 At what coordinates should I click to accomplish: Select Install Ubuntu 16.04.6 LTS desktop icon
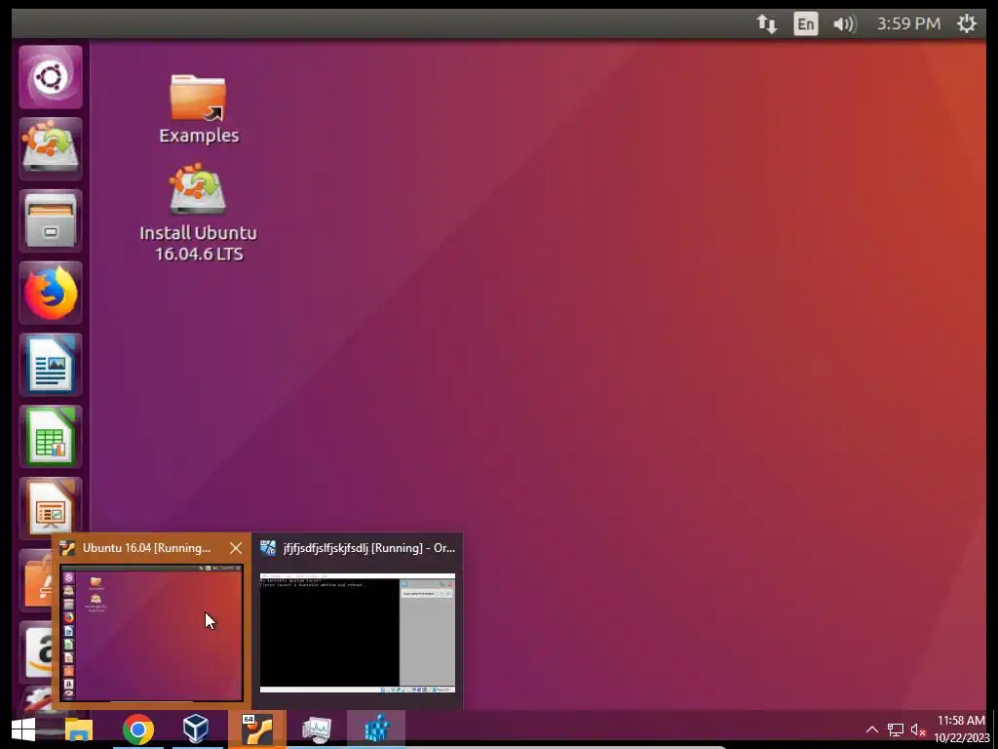click(x=199, y=213)
